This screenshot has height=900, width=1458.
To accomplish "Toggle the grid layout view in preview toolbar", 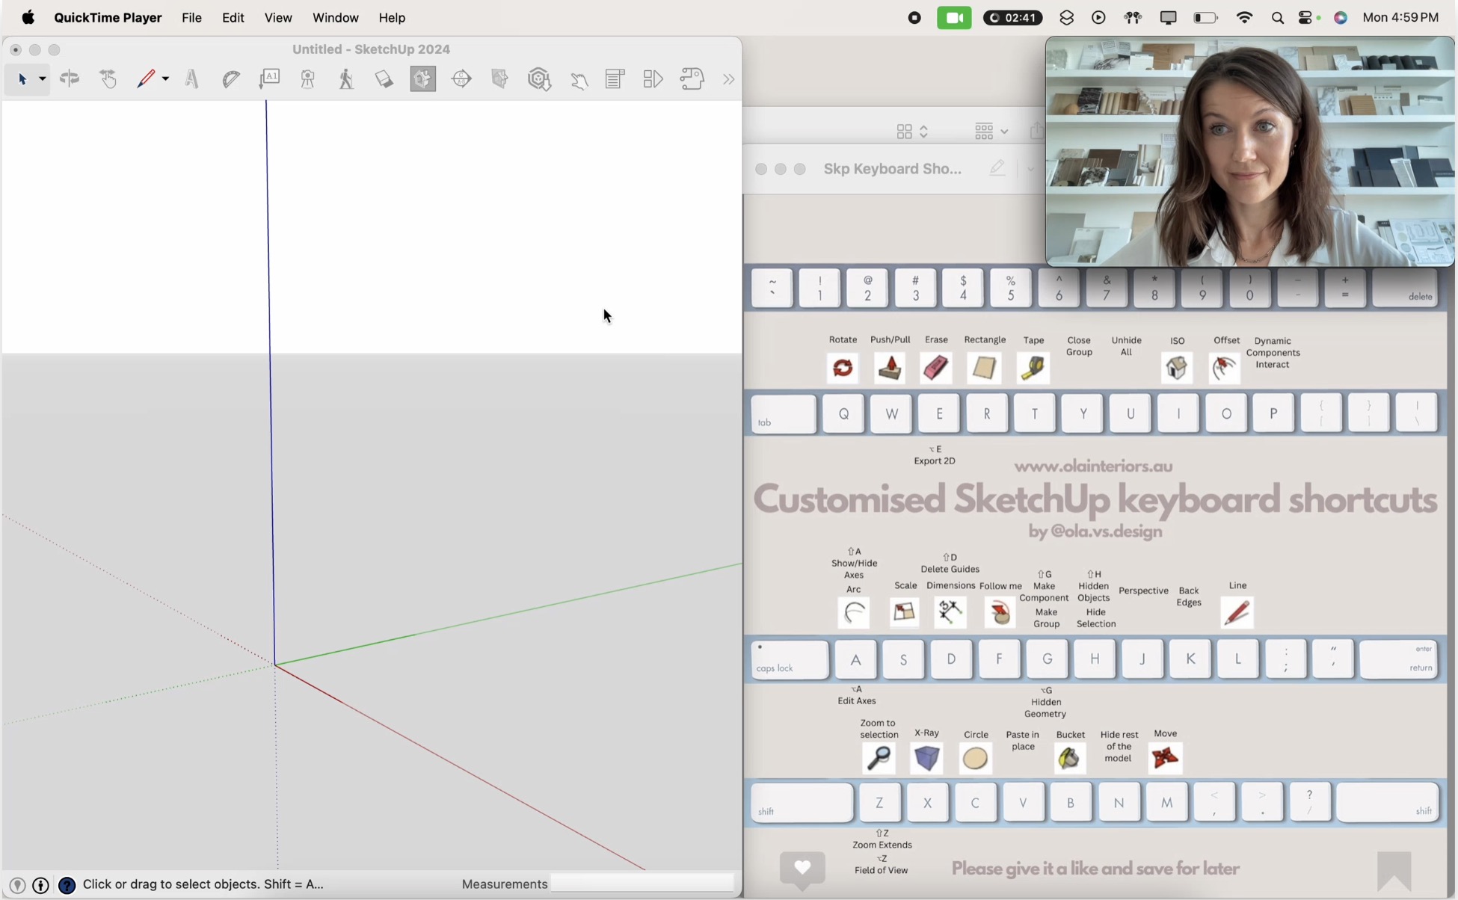I will click(905, 130).
